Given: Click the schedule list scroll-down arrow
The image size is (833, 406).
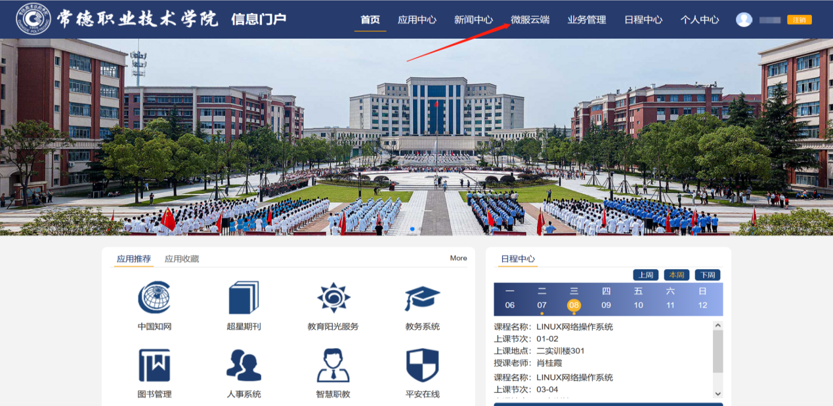Looking at the screenshot, I should (x=717, y=394).
